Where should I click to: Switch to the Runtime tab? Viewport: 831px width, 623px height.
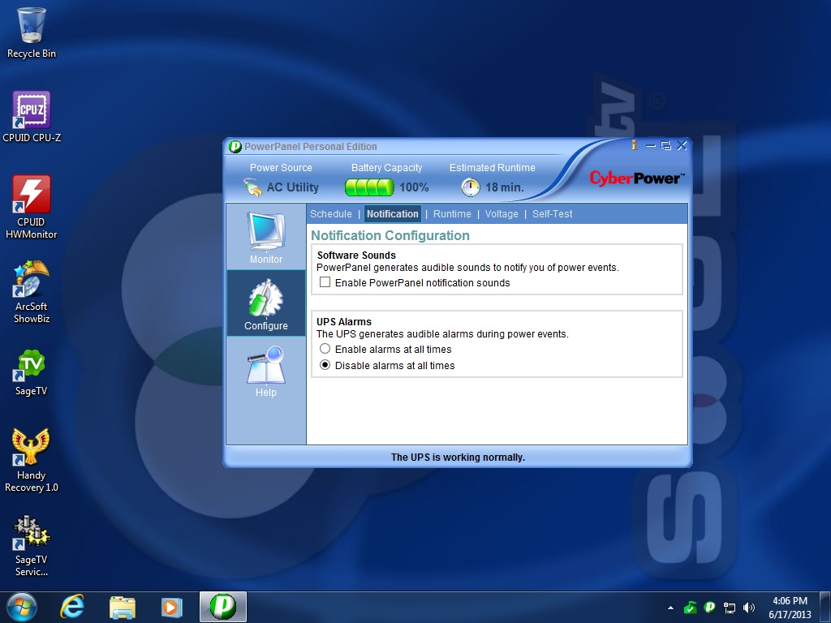point(452,214)
